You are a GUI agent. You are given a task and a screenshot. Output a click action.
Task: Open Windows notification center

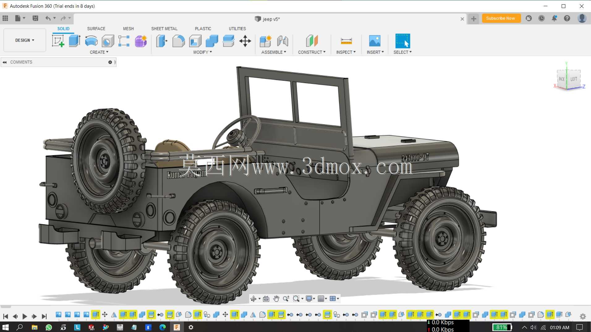tap(580, 327)
